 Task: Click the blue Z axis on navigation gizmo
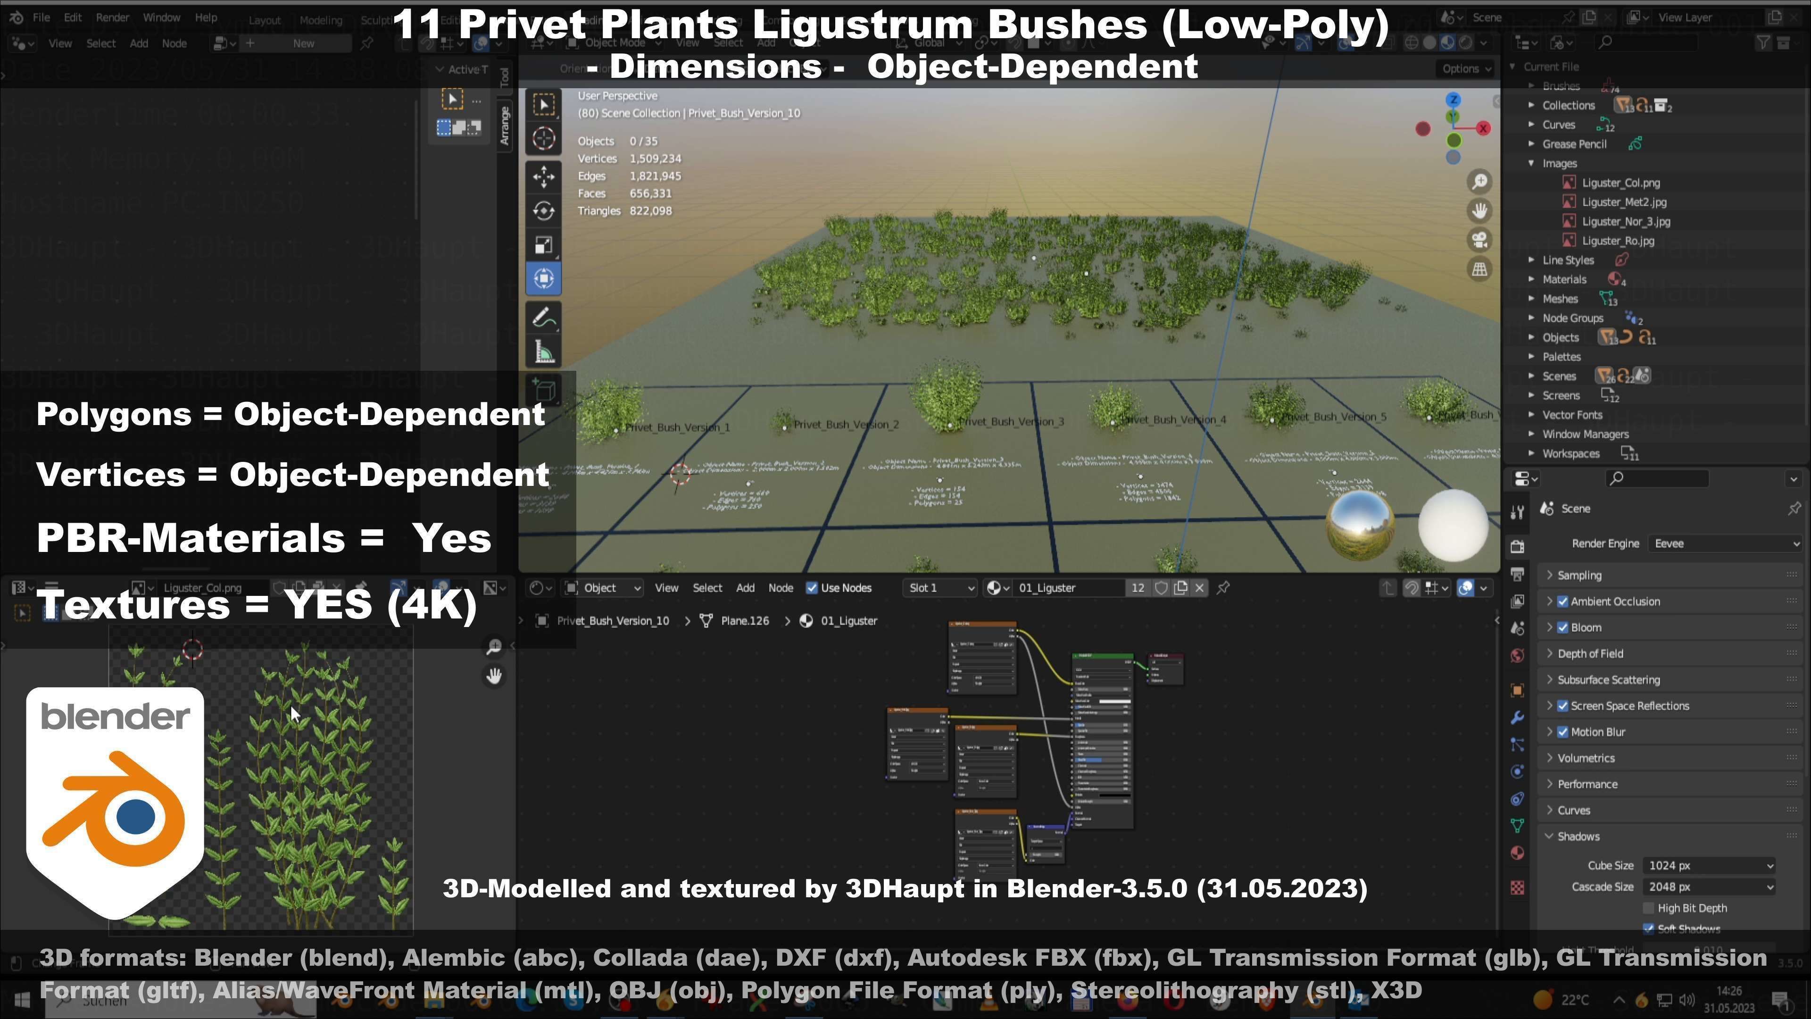tap(1453, 100)
